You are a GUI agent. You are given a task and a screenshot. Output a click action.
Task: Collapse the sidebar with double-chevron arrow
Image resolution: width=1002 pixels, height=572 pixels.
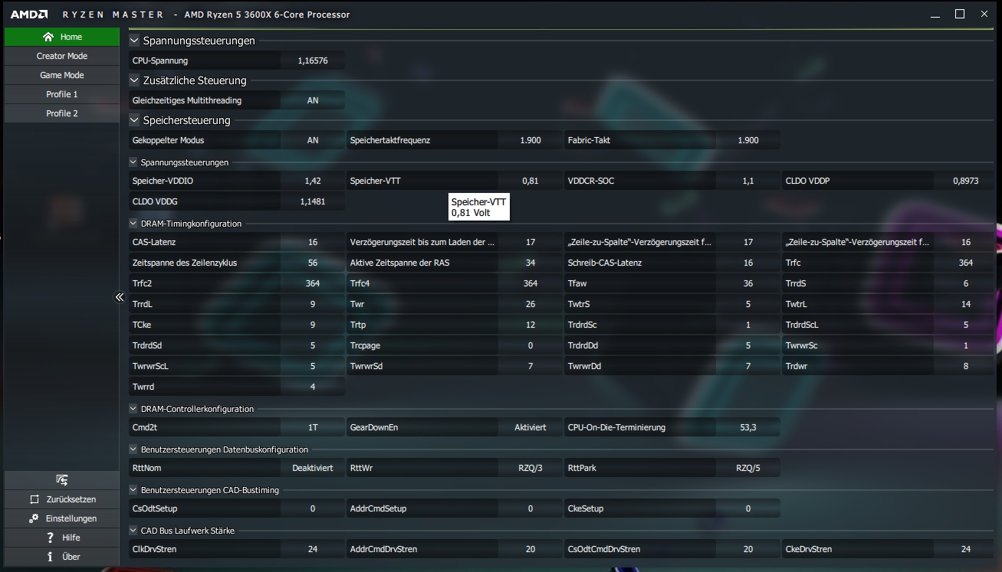(x=120, y=297)
